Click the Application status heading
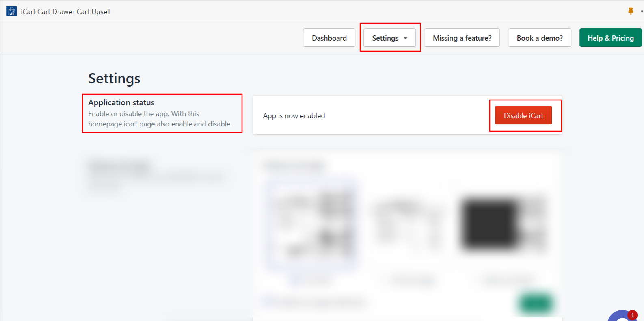 click(x=121, y=102)
